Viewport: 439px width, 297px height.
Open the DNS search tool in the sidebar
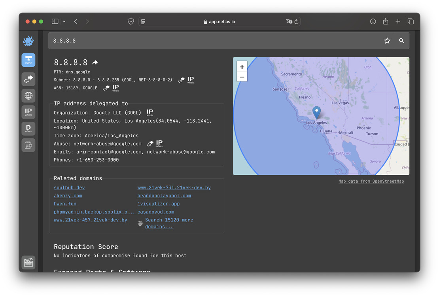[x=28, y=95]
